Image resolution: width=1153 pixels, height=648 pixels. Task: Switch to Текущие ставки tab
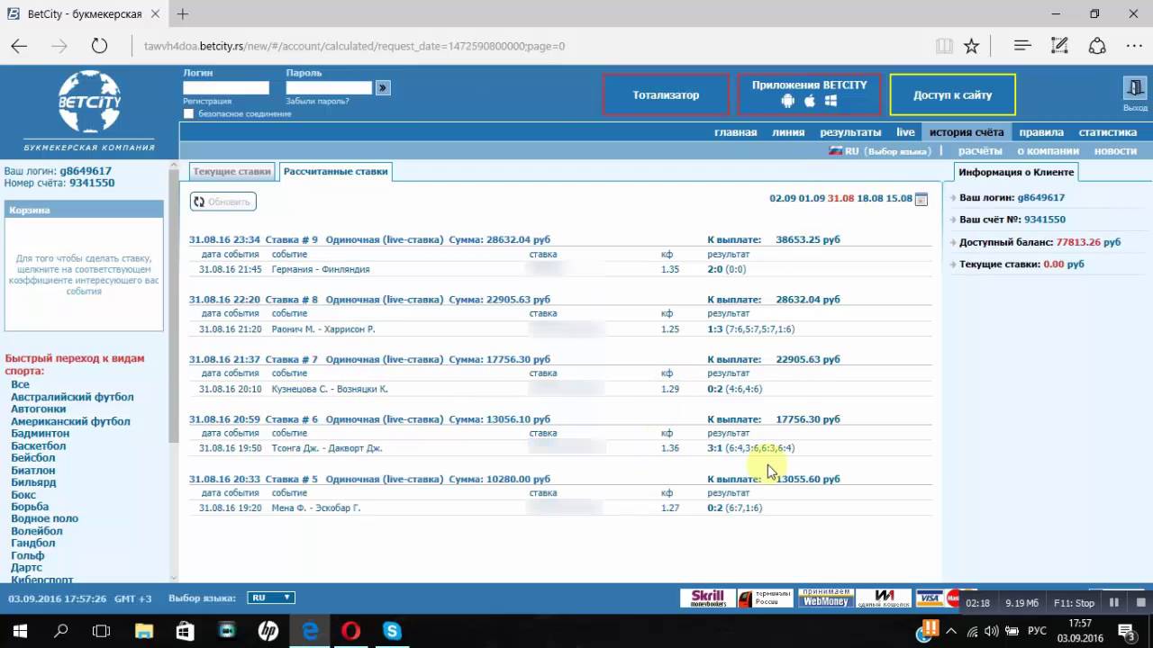pyautogui.click(x=232, y=171)
